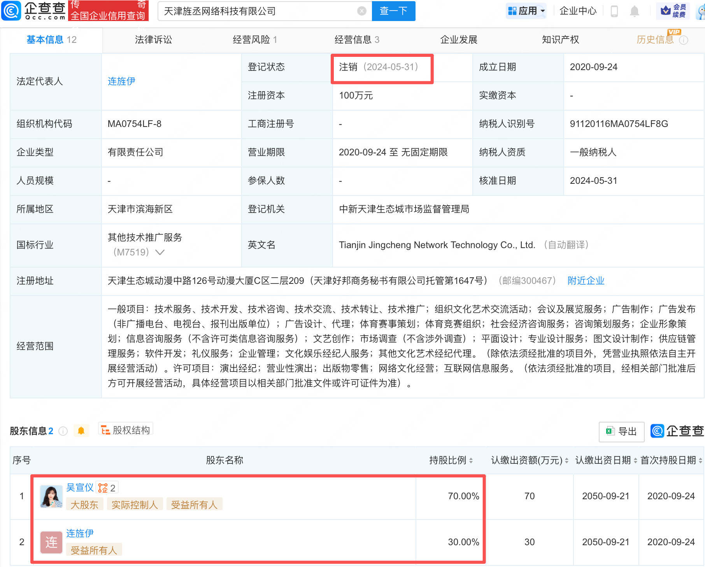Screen dimensions: 705x567
Task: Click the 查一下 search button
Action: (x=393, y=11)
